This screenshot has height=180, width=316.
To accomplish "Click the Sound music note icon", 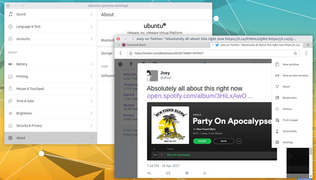I will click(x=11, y=14).
